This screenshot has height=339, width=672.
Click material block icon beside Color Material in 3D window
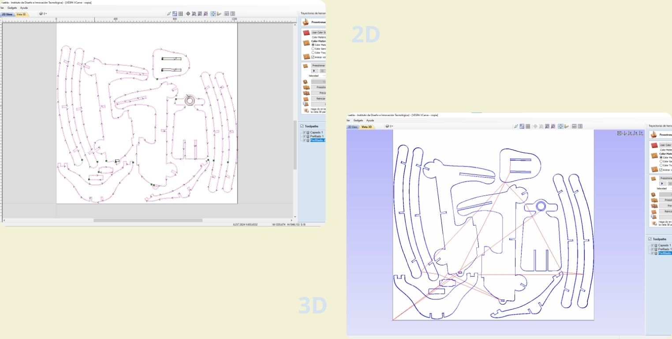click(x=654, y=155)
